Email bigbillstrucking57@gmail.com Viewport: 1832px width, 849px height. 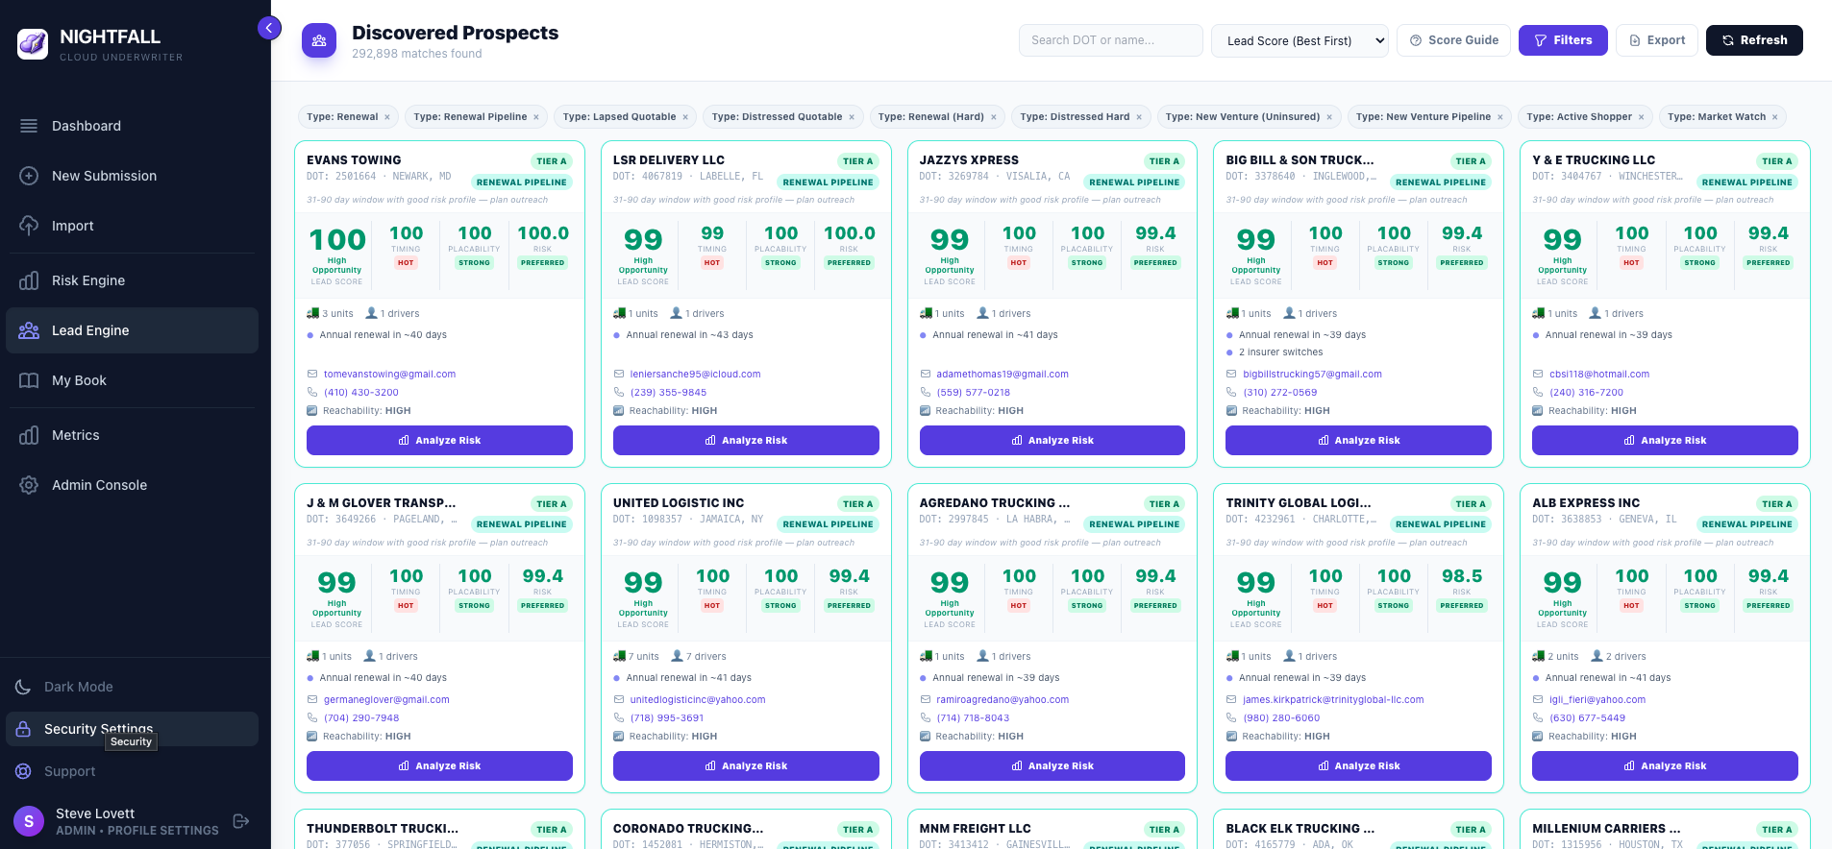point(1312,375)
